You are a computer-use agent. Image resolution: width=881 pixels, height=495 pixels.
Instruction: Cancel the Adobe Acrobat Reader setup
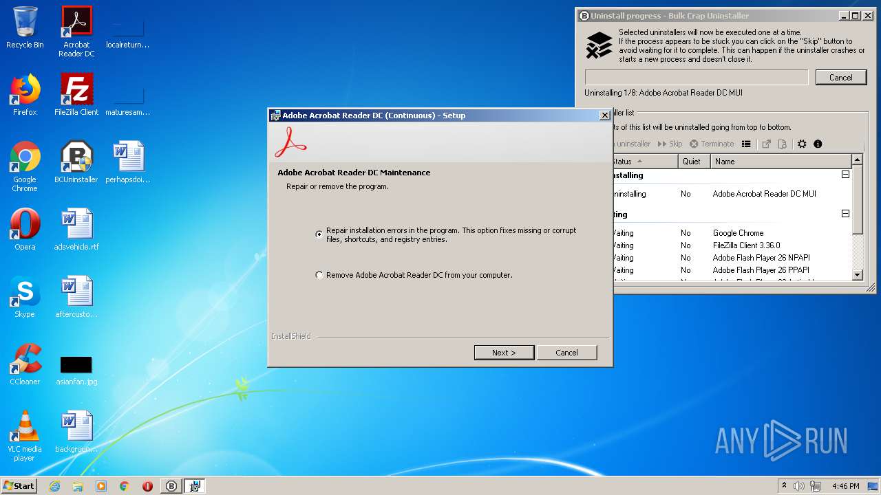tap(566, 353)
